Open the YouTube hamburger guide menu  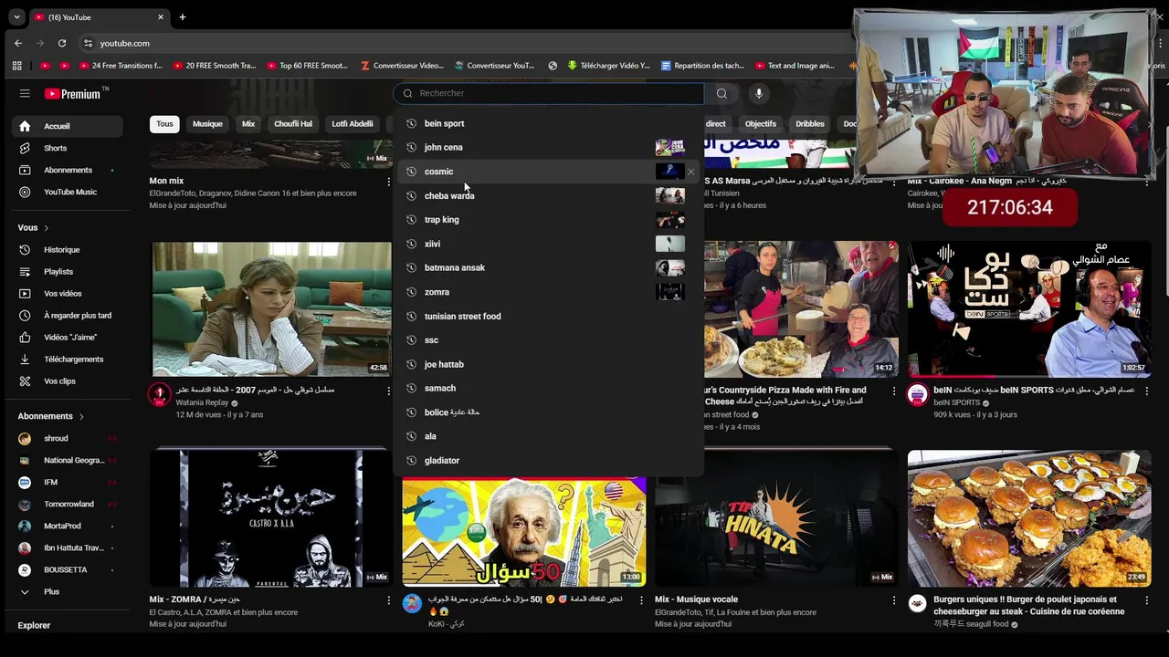point(25,93)
